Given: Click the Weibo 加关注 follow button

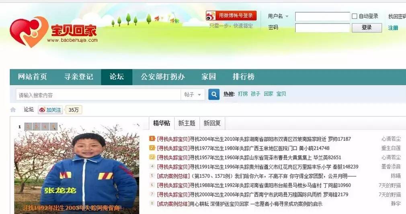Looking at the screenshot, I should coord(50,110).
